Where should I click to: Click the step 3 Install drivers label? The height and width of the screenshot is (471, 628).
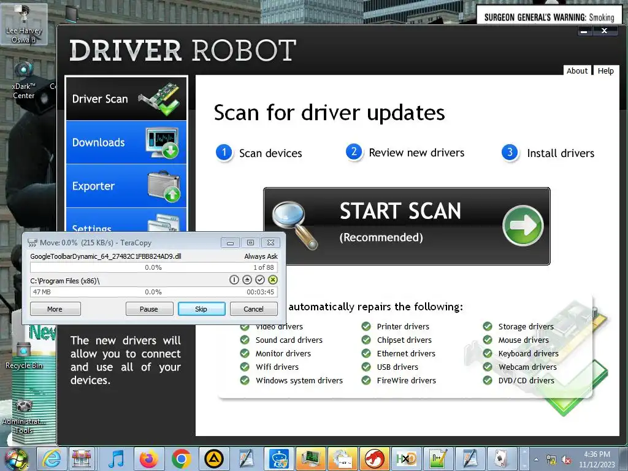pyautogui.click(x=561, y=153)
